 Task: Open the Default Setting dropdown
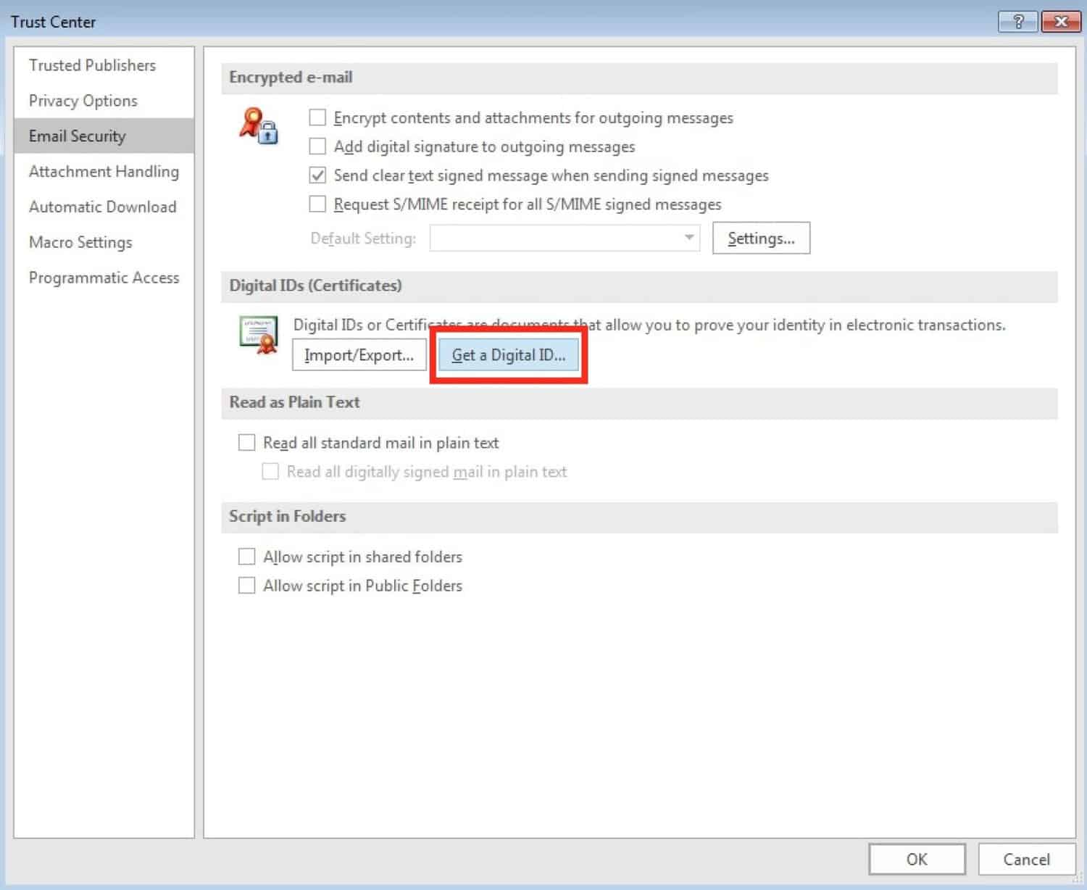coord(687,238)
